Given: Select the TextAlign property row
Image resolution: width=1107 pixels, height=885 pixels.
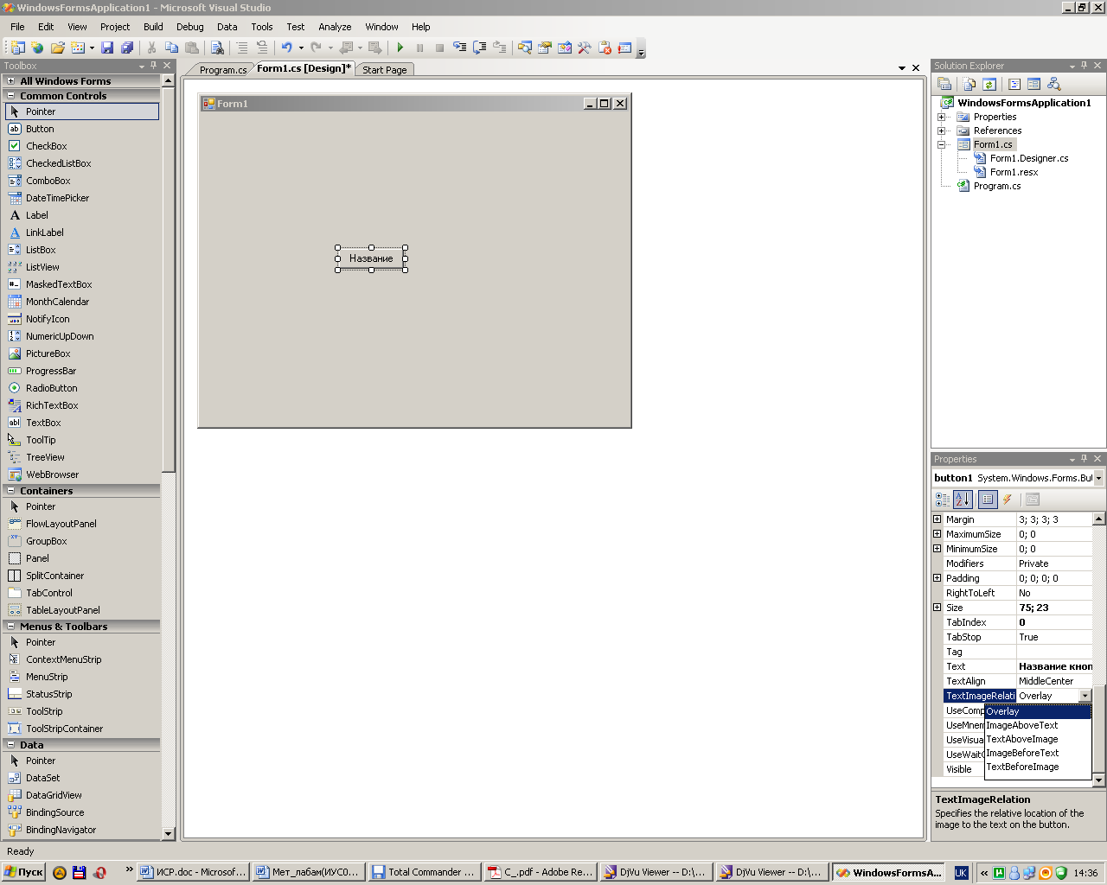Looking at the screenshot, I should tap(1018, 681).
